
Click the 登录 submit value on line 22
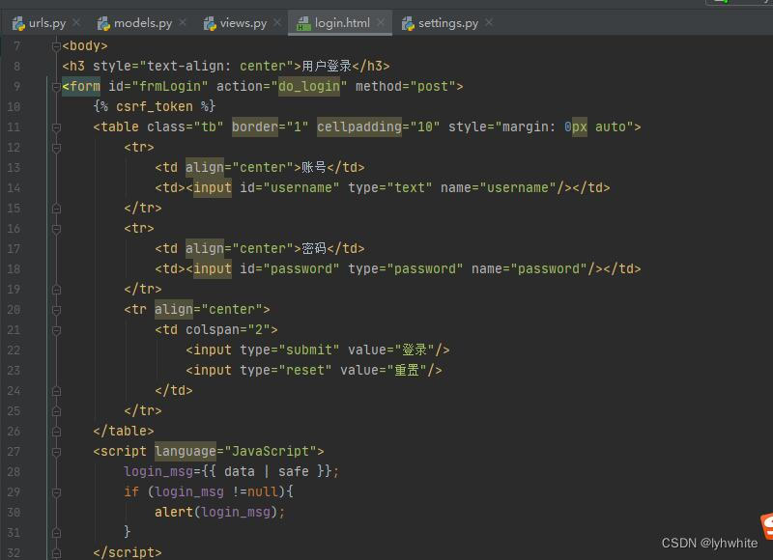pyautogui.click(x=415, y=350)
